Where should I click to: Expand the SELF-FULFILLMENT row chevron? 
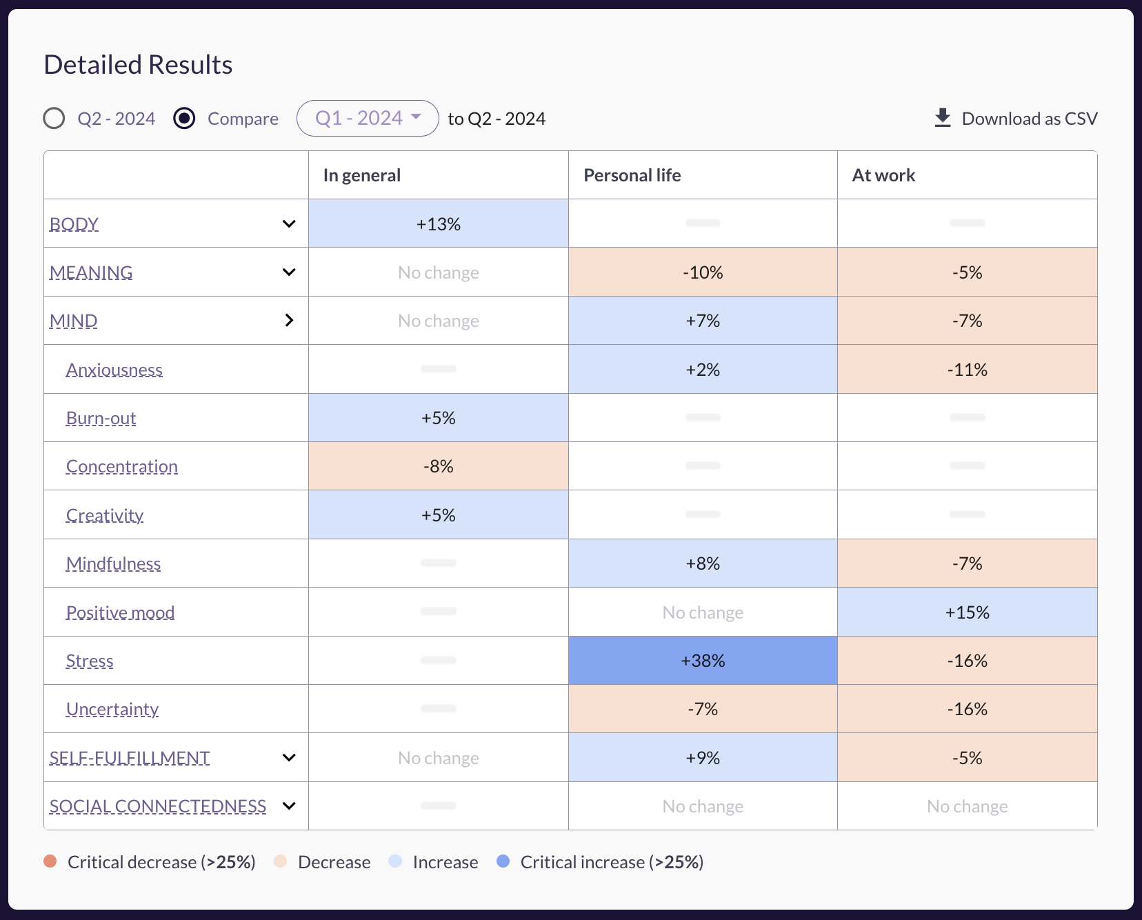[289, 758]
